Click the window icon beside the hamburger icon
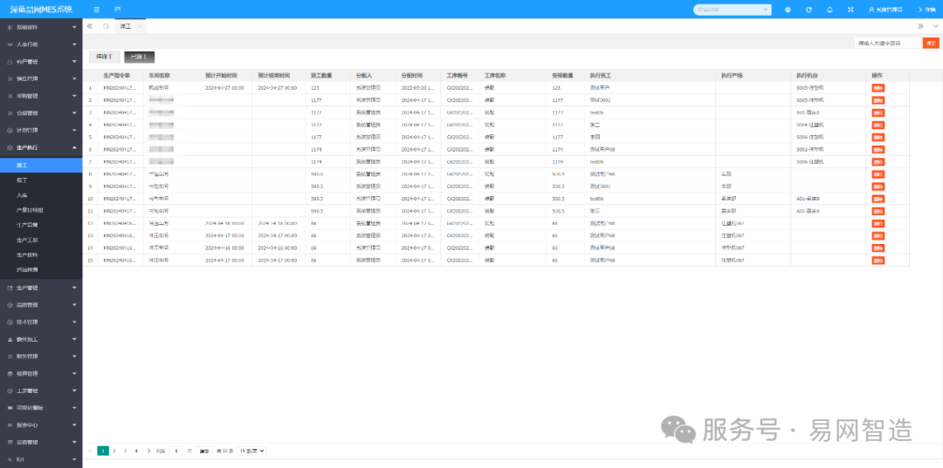 pos(117,10)
